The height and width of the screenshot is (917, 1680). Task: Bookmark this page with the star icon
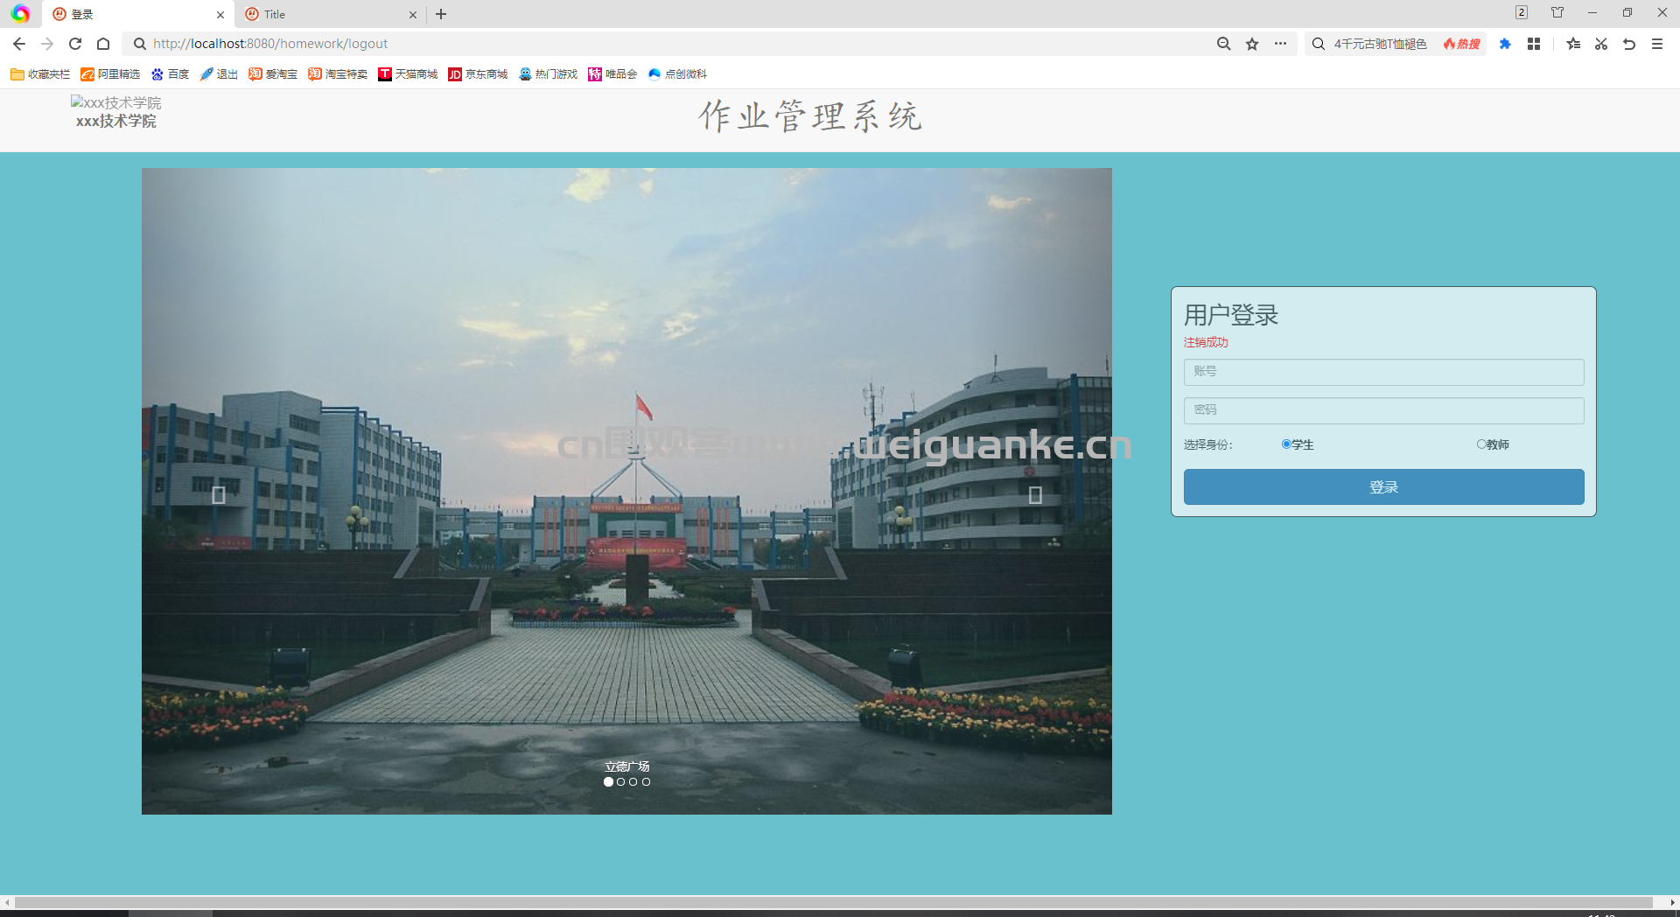tap(1252, 44)
